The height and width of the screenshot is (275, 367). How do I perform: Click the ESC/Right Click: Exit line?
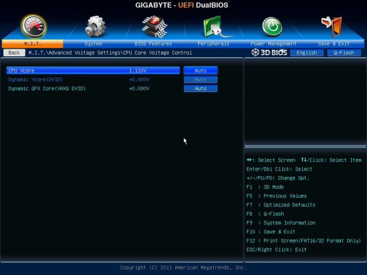(276, 249)
